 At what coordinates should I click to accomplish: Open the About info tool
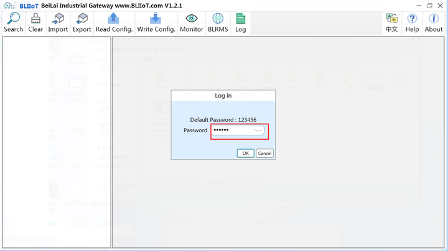[434, 23]
